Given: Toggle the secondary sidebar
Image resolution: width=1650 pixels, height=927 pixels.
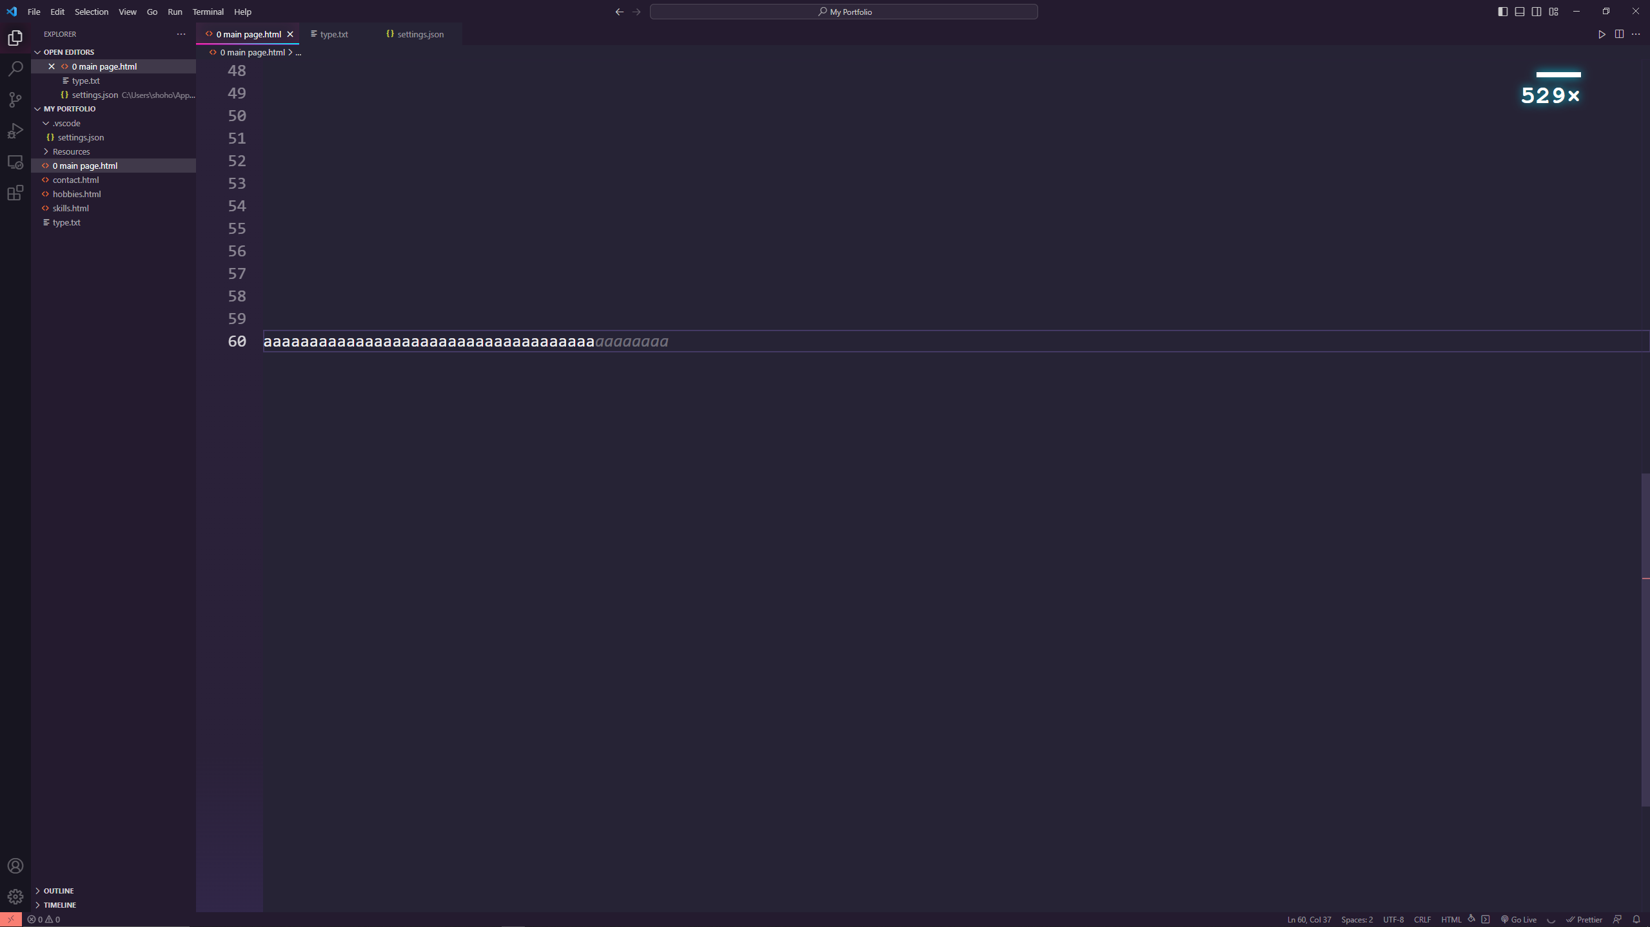Looking at the screenshot, I should tap(1536, 11).
